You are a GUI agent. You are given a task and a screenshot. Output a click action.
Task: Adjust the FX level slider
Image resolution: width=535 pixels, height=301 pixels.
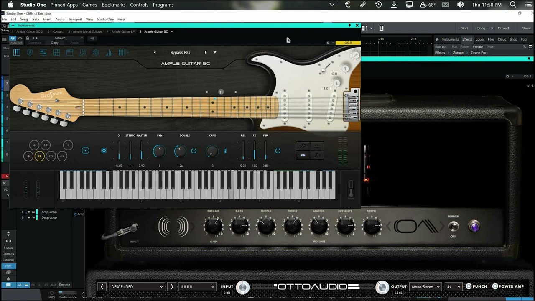pyautogui.click(x=254, y=150)
